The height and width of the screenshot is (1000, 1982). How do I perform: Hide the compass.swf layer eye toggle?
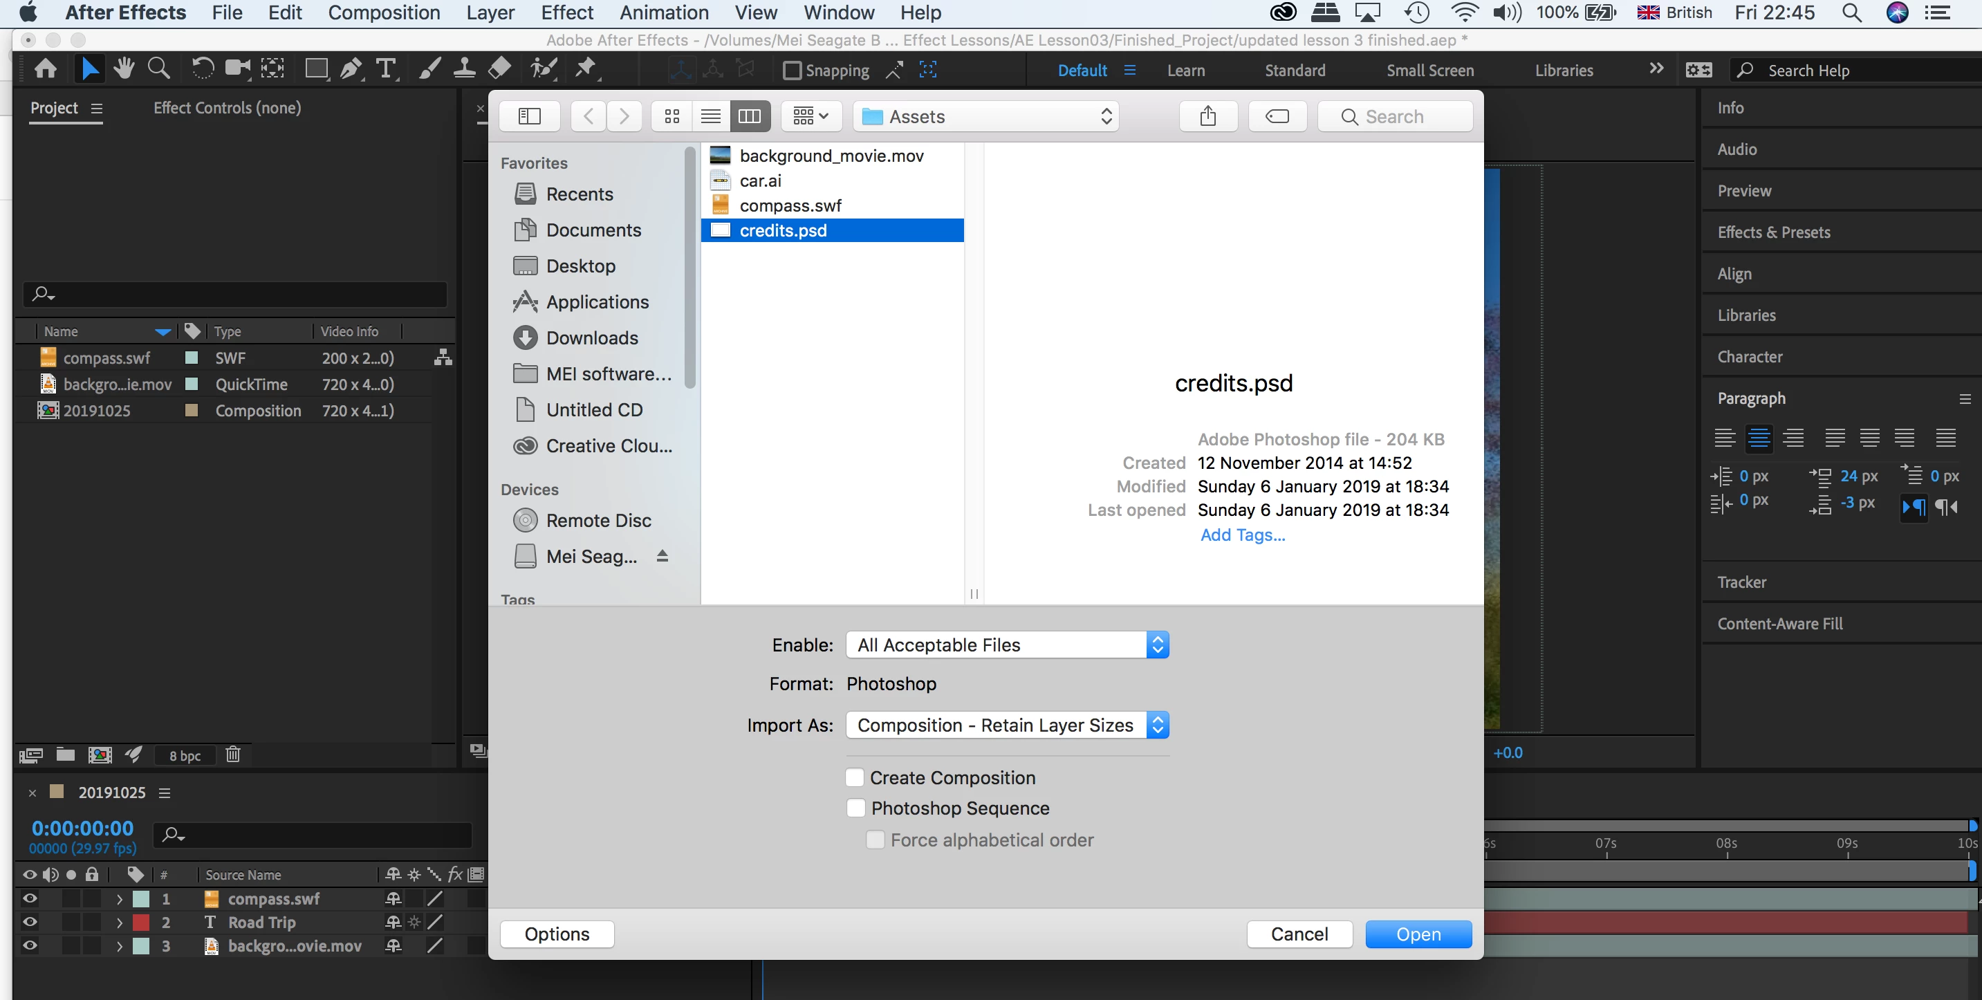[x=30, y=898]
